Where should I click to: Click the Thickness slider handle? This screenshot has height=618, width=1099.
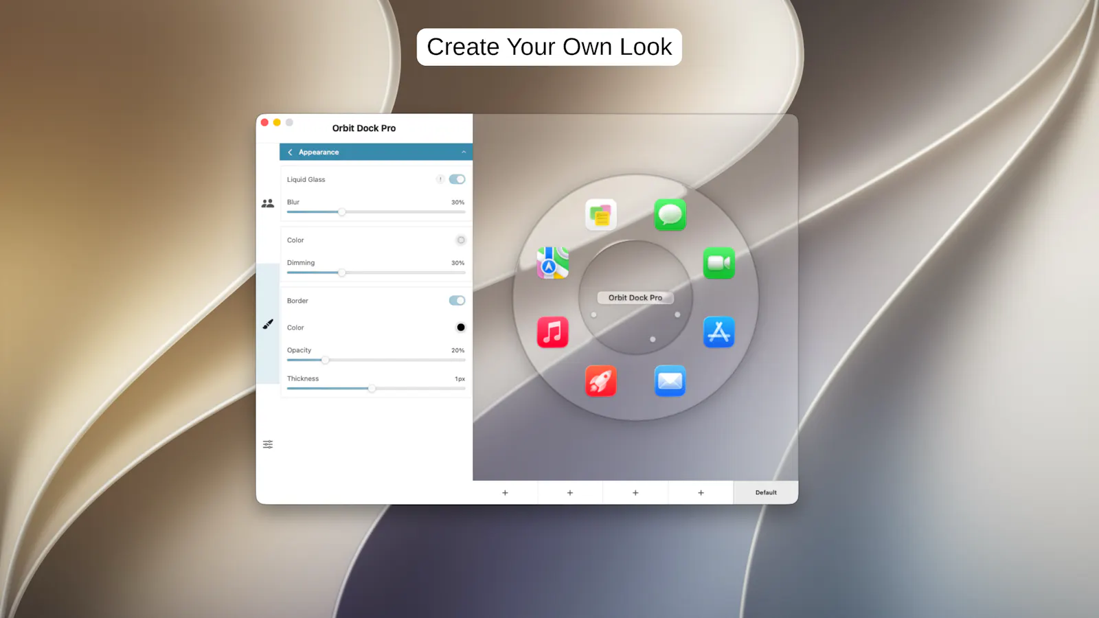click(x=372, y=389)
